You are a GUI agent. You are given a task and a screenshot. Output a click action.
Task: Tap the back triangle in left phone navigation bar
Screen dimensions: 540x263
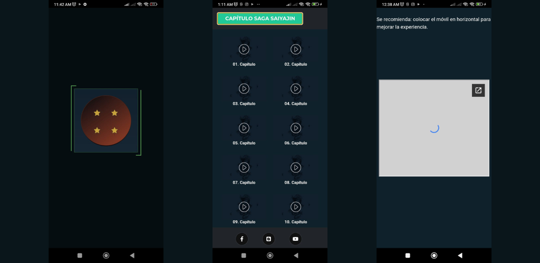pos(132,256)
